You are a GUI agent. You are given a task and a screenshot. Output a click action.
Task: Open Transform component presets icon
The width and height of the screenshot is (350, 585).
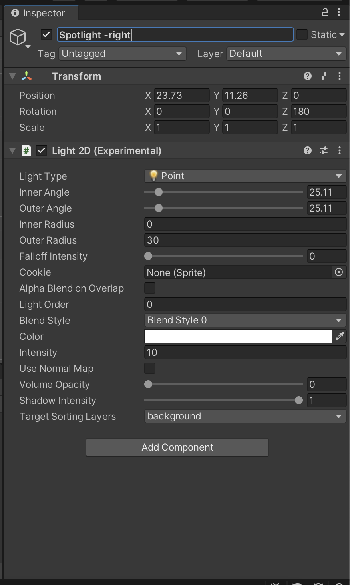point(324,76)
